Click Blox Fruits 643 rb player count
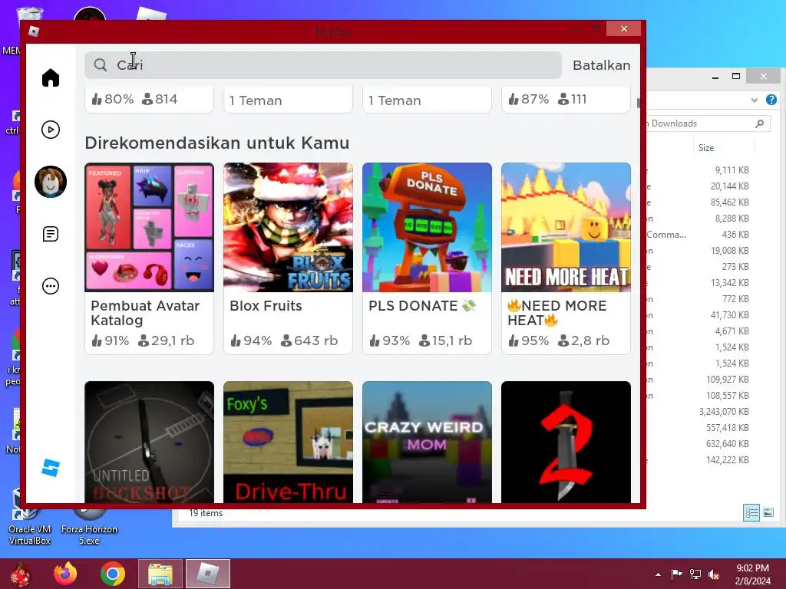786x589 pixels. pos(309,341)
